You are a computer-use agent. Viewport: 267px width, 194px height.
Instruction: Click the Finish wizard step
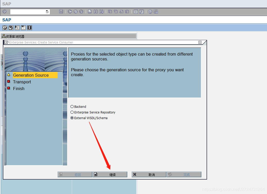tap(19, 89)
